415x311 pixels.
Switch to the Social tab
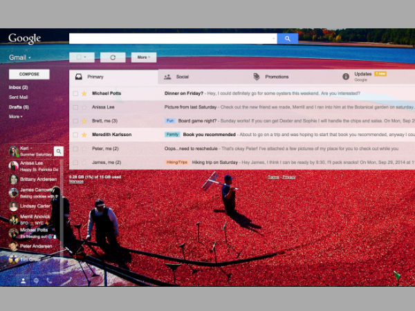[181, 77]
